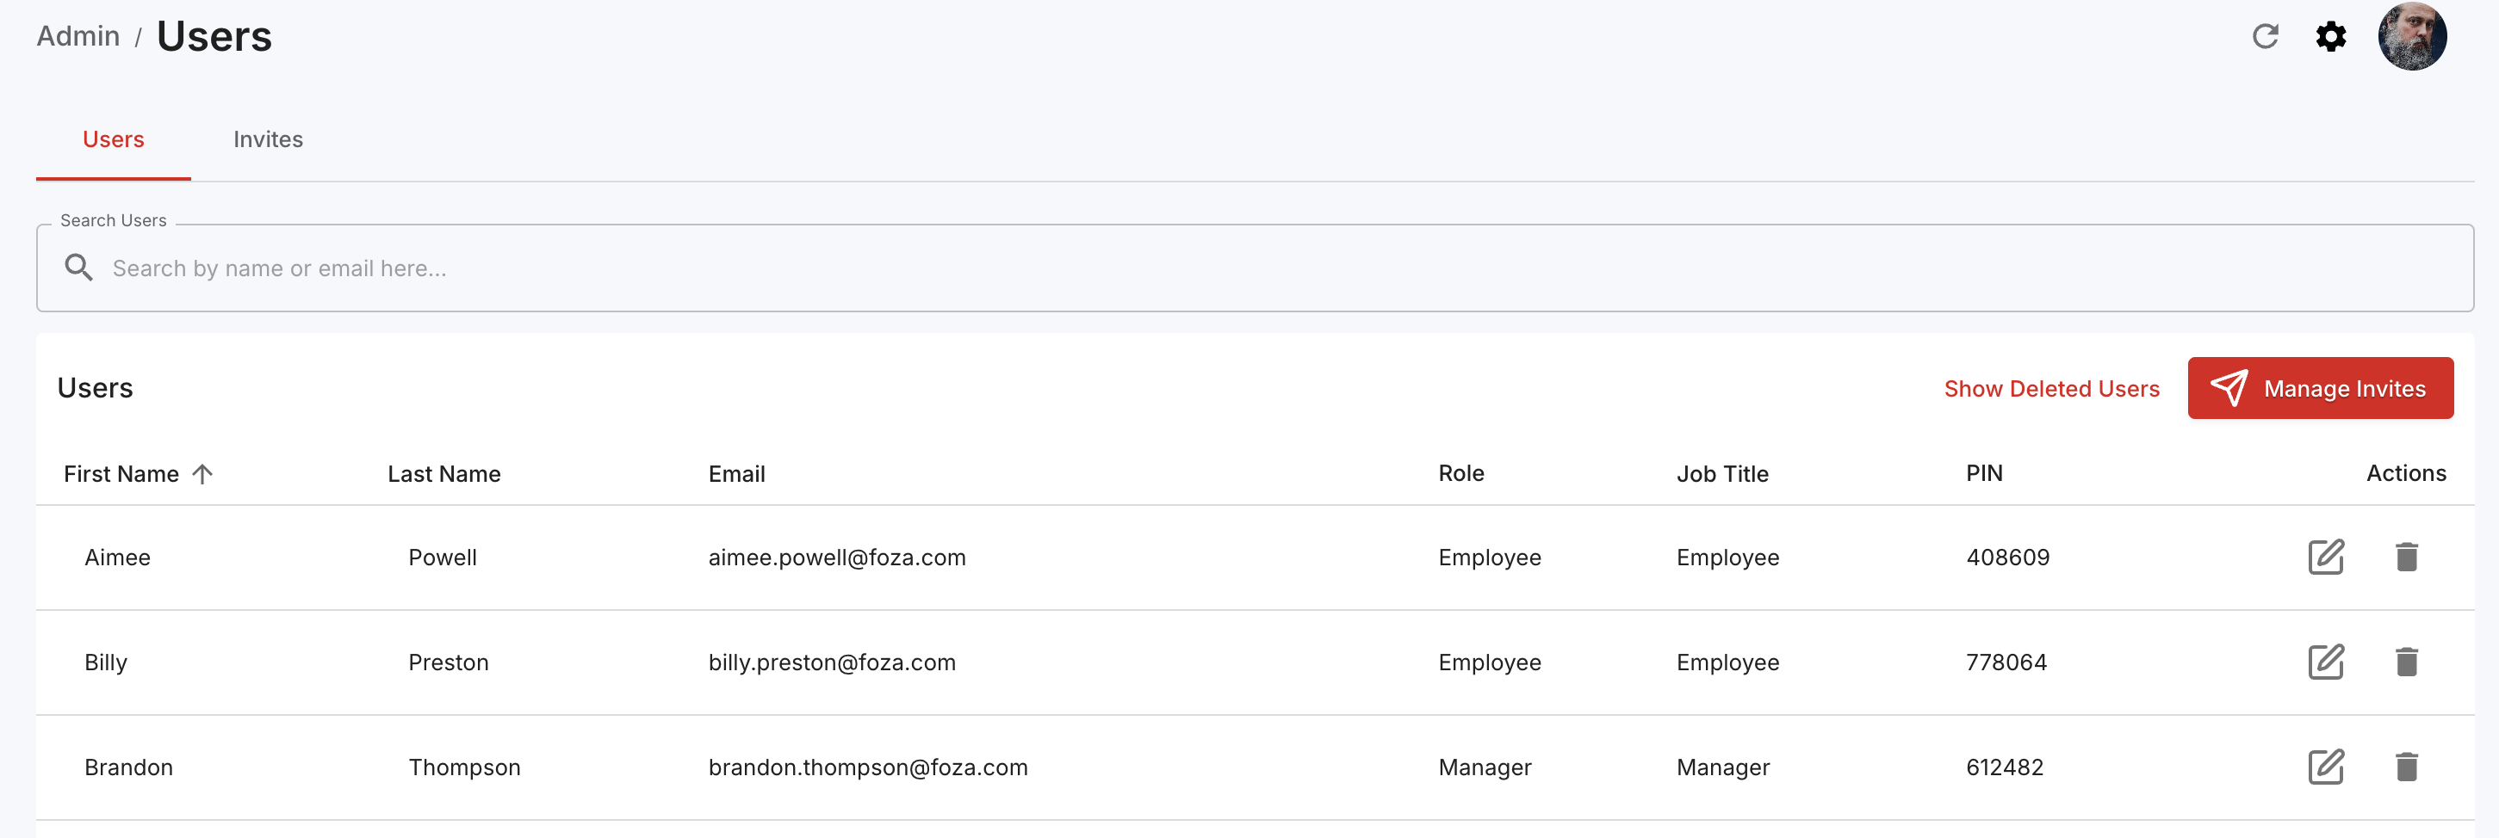
Task: Select the Users tab
Action: pyautogui.click(x=114, y=139)
